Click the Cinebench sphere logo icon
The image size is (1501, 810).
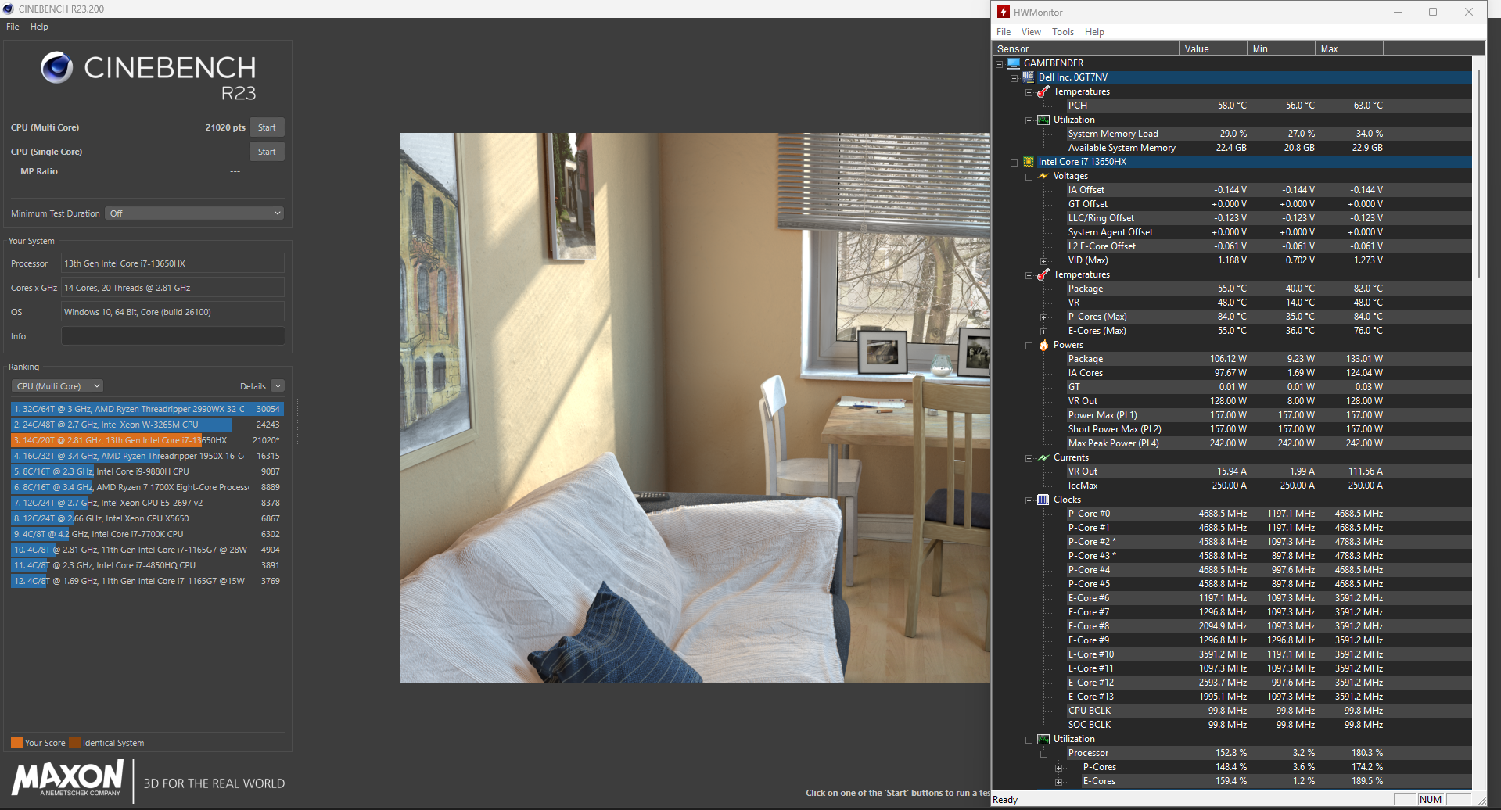57,68
